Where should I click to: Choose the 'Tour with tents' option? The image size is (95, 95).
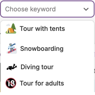pos(47,28)
